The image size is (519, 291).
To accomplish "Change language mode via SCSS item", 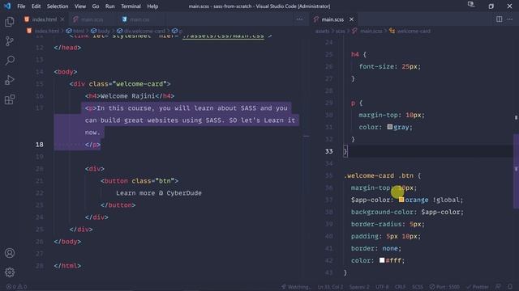I will pyautogui.click(x=417, y=287).
